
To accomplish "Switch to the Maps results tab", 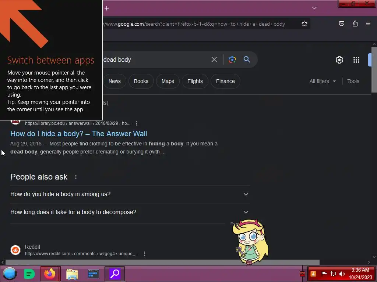I will click(168, 81).
